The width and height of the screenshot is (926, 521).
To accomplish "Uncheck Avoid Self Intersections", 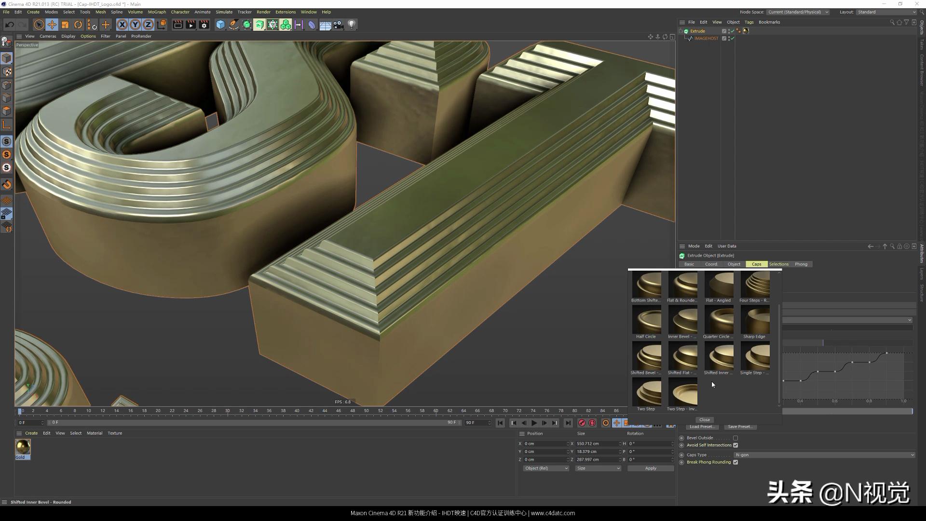I will click(x=735, y=445).
